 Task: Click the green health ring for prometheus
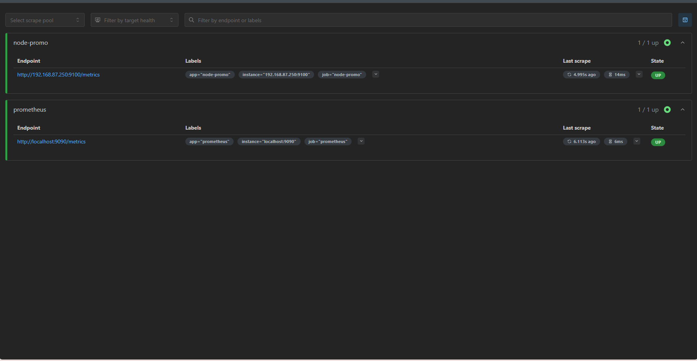point(667,110)
